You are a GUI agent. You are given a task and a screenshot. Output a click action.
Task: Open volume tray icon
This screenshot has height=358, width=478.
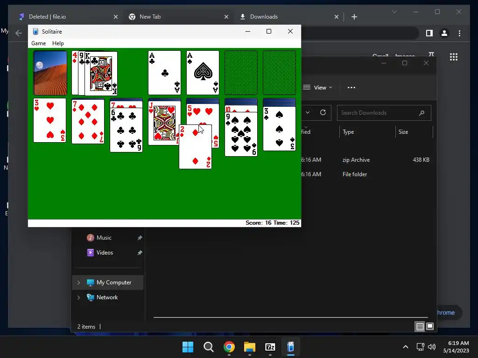432,347
